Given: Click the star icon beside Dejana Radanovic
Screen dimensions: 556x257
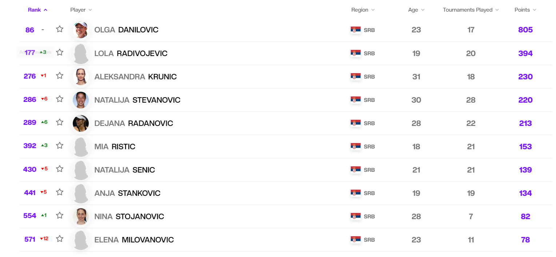Looking at the screenshot, I should click(x=60, y=122).
